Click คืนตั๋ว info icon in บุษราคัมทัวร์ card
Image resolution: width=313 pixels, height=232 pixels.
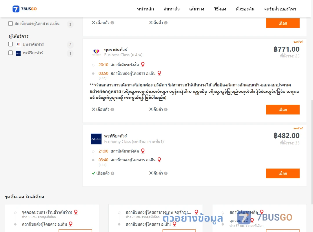pyautogui.click(x=166, y=110)
